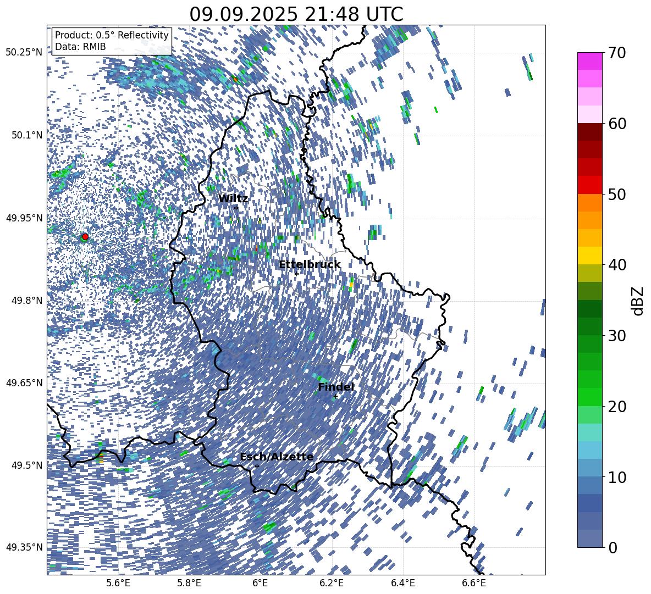Click the 30 tick label on colorbar
This screenshot has width=651, height=594.
coord(617,336)
